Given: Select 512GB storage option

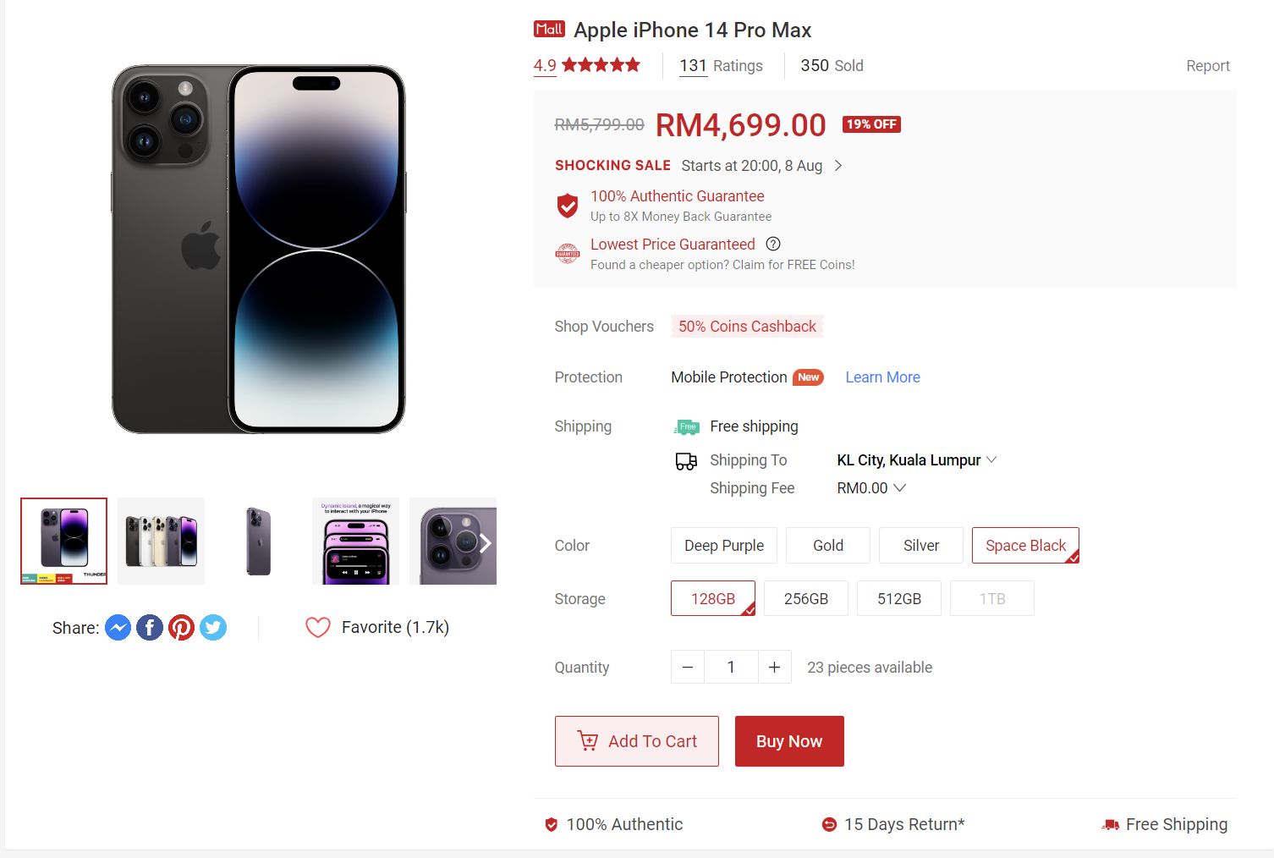Looking at the screenshot, I should pyautogui.click(x=898, y=598).
